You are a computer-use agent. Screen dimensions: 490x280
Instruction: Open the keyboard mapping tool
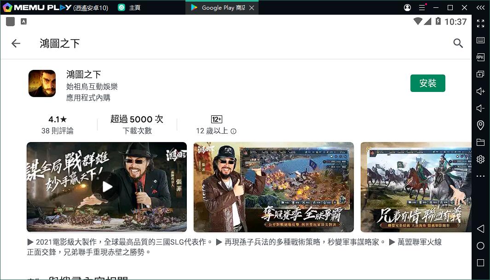click(x=480, y=40)
